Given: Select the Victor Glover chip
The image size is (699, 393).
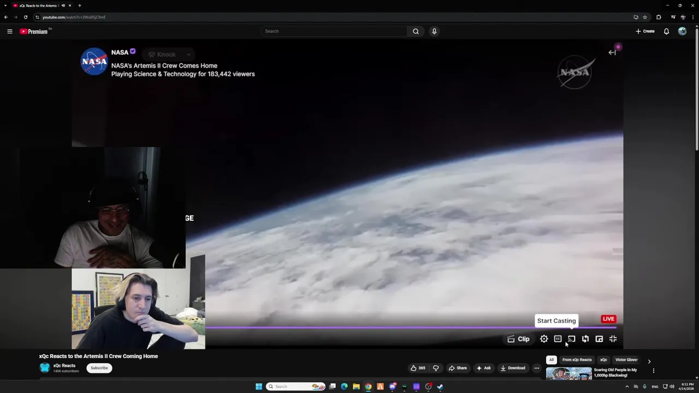Looking at the screenshot, I should [626, 360].
